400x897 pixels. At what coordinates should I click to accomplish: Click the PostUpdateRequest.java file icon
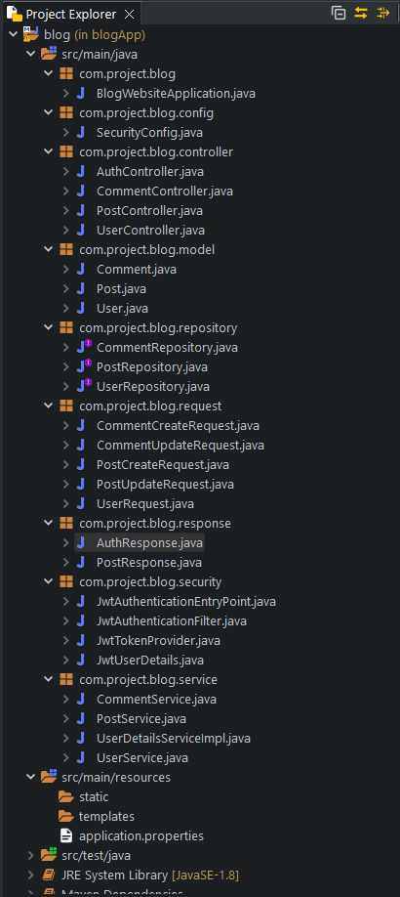coord(81,484)
